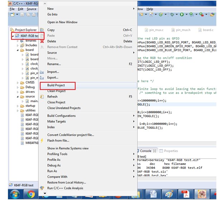Click the Flash lightning bolt icon

(42, 141)
